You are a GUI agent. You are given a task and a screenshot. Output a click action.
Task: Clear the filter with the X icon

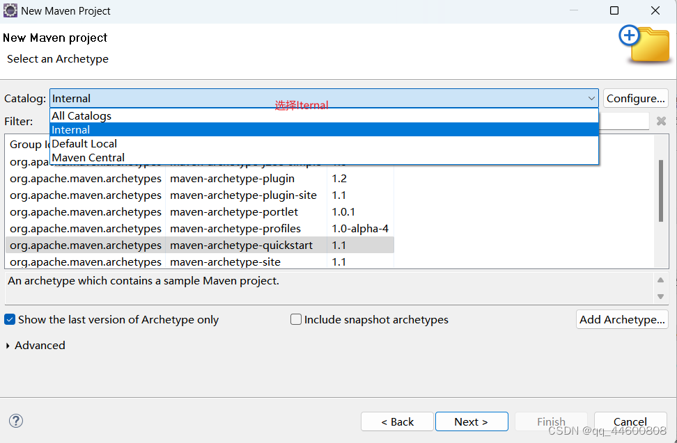661,121
